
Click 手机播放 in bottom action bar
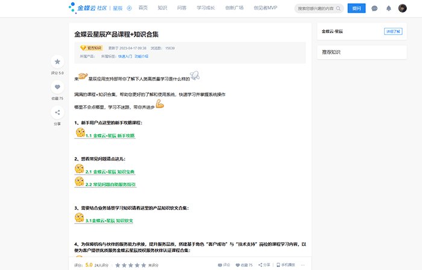[286, 265]
